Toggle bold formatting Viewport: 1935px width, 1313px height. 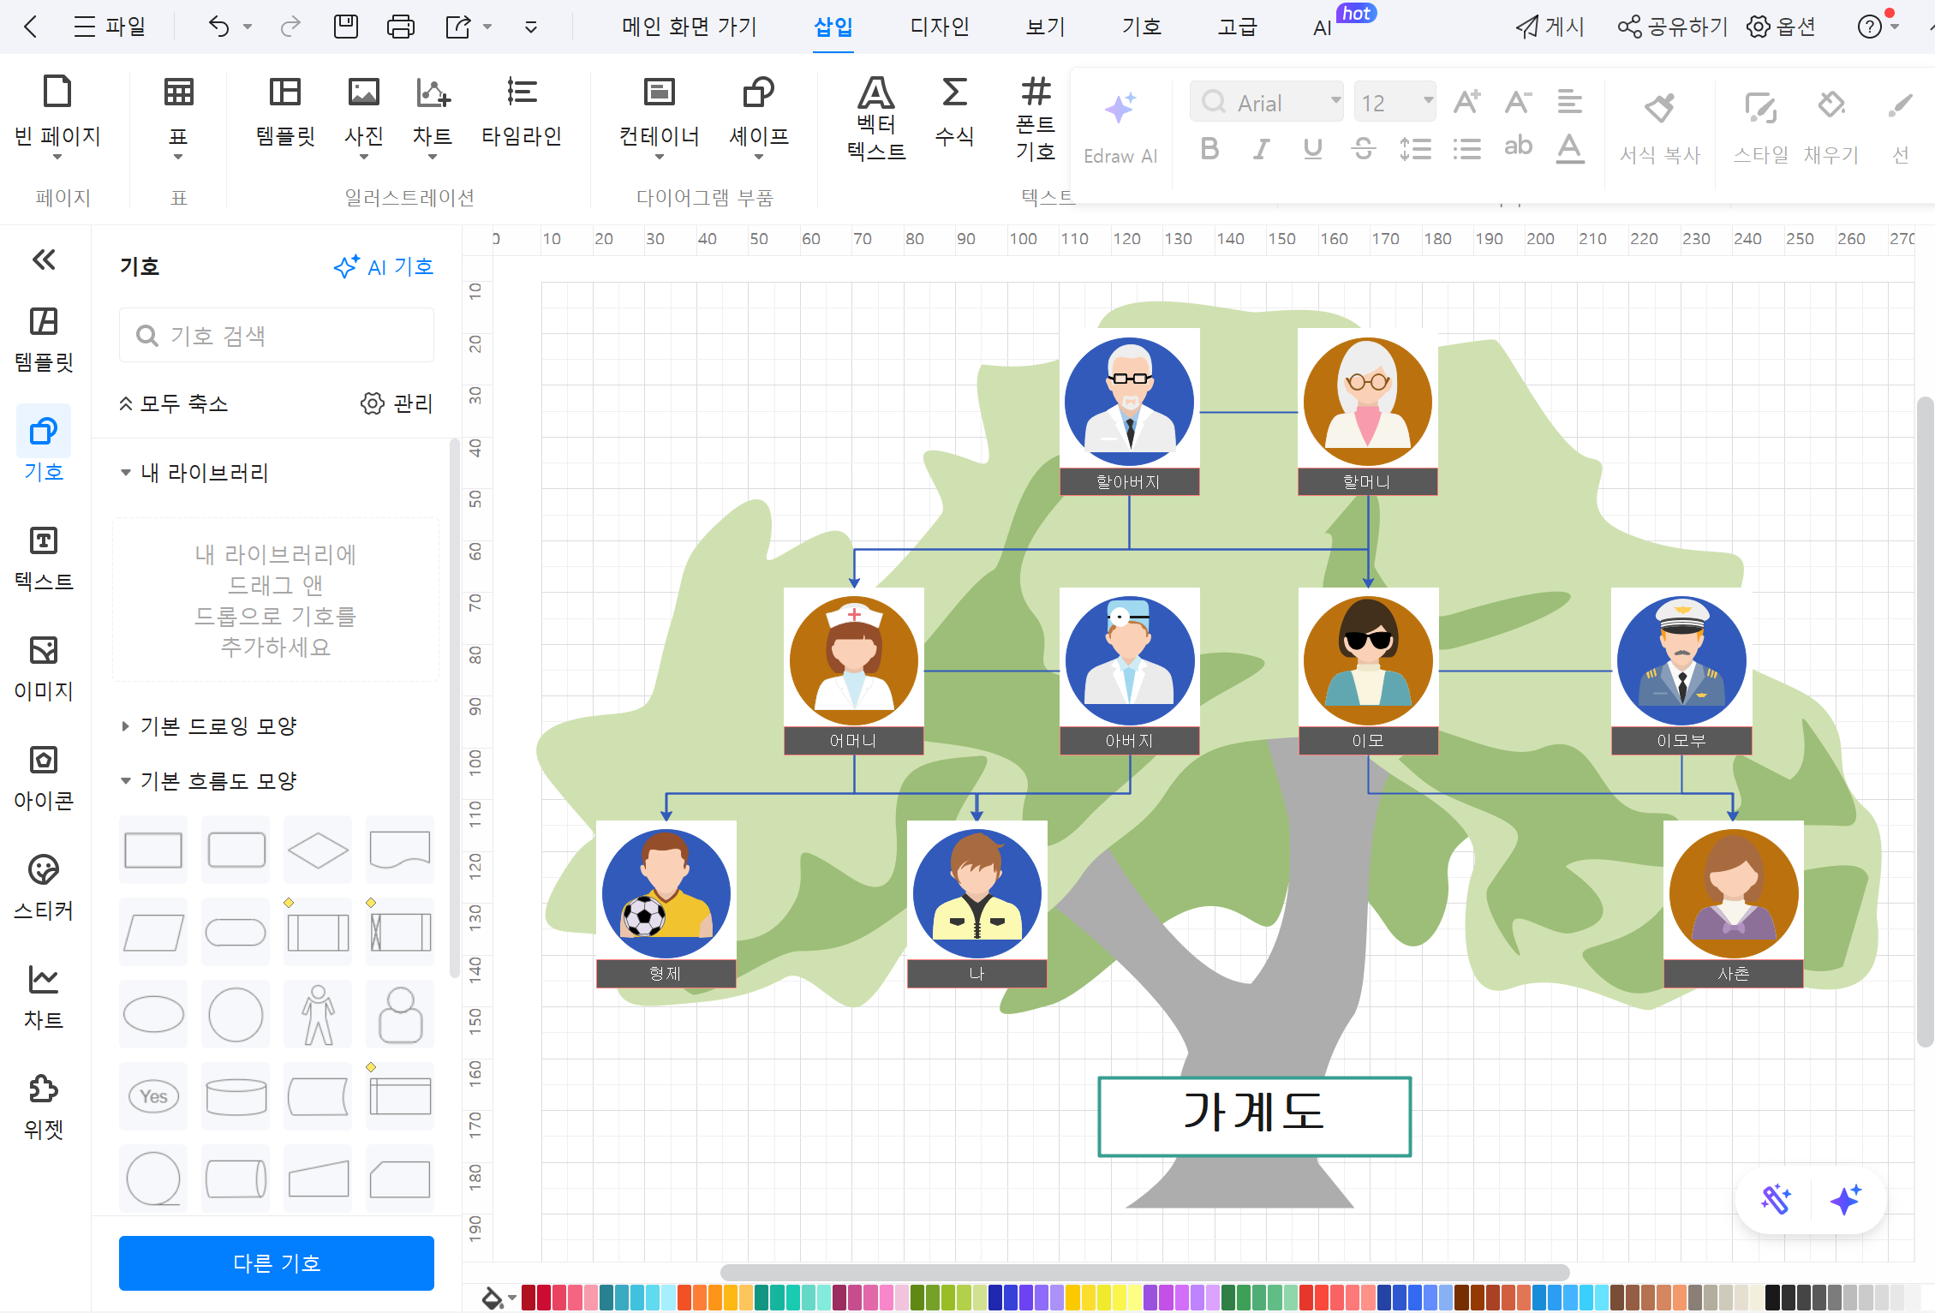point(1209,149)
